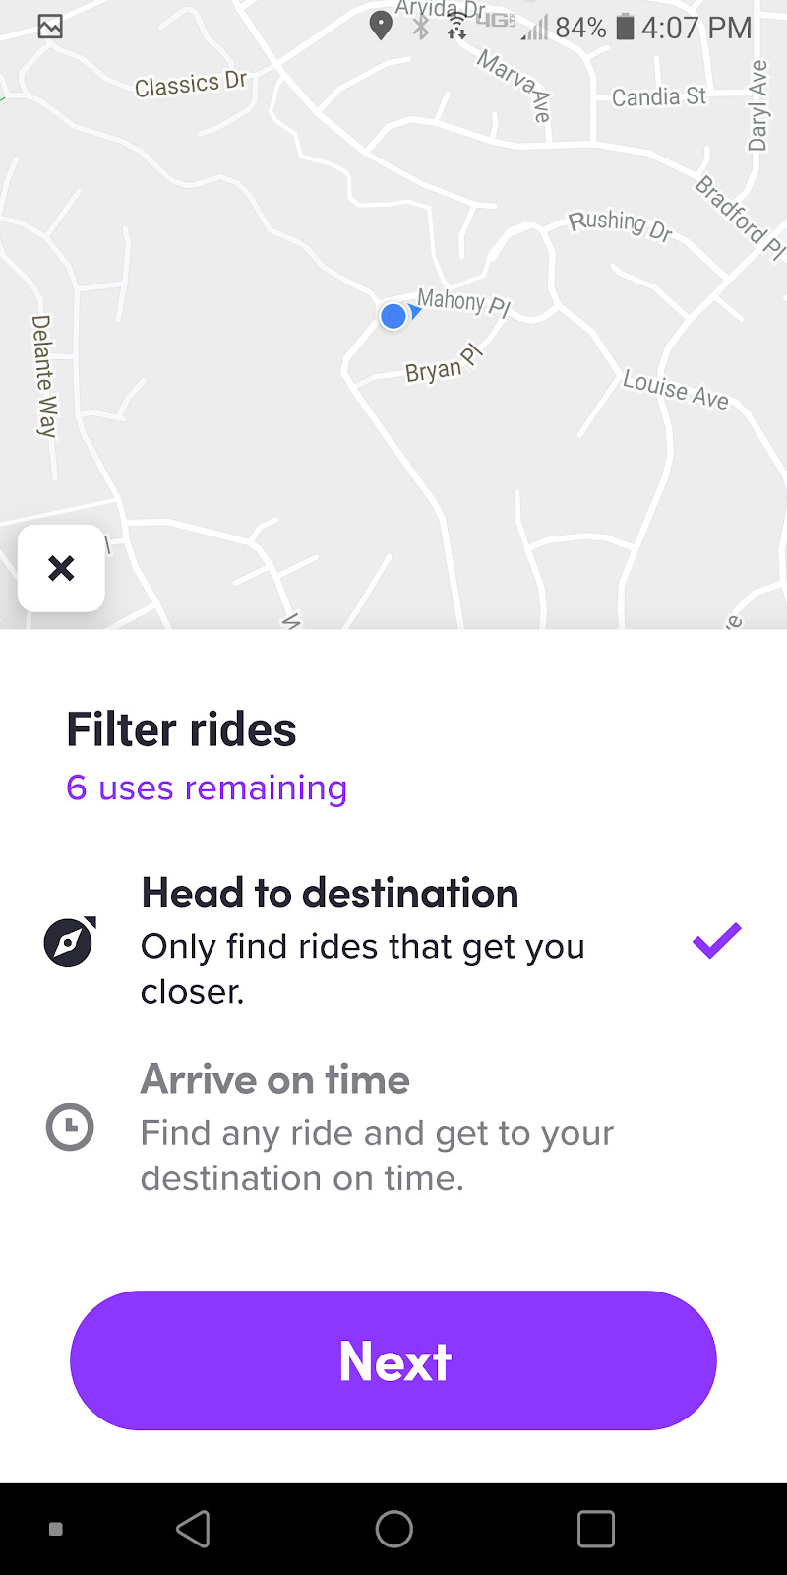Tap the Louise Ave street label on map
The width and height of the screenshot is (787, 1575).
tap(675, 389)
